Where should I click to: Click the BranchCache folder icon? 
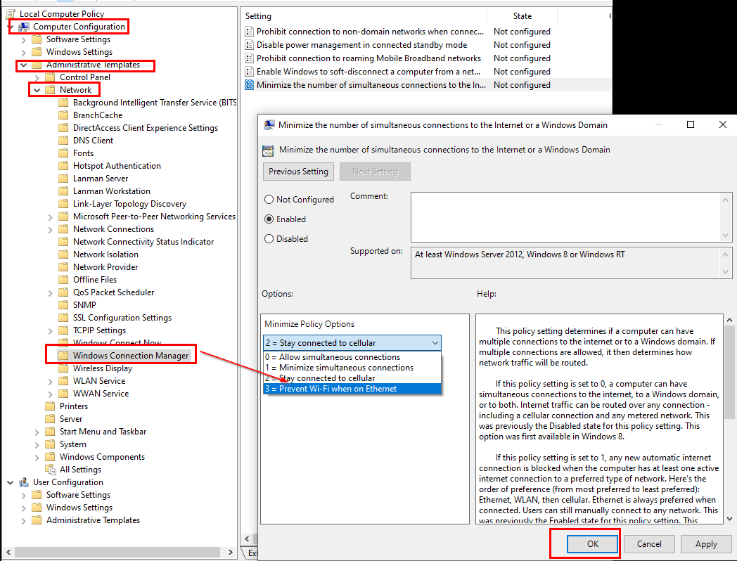point(63,115)
